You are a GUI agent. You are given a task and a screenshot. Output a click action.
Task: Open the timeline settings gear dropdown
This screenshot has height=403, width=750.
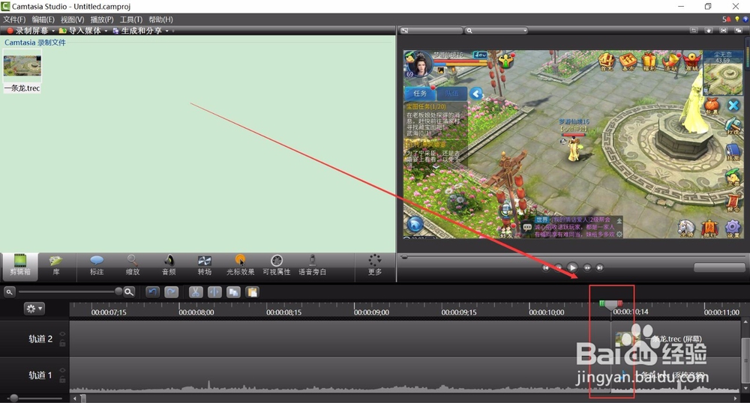[x=34, y=309]
